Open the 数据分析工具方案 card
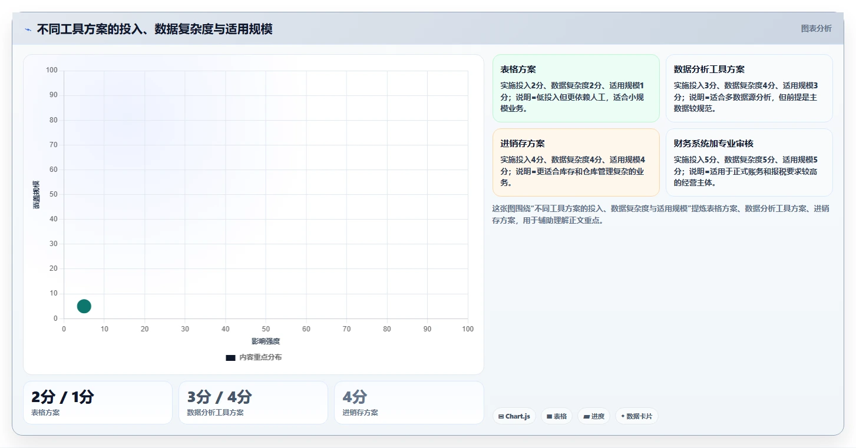This screenshot has height=448, width=856. pyautogui.click(x=749, y=88)
